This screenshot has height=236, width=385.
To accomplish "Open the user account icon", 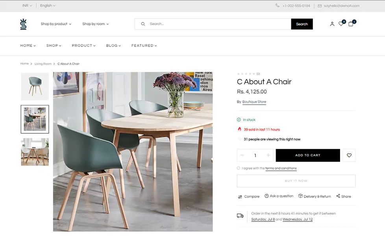I will (x=332, y=24).
